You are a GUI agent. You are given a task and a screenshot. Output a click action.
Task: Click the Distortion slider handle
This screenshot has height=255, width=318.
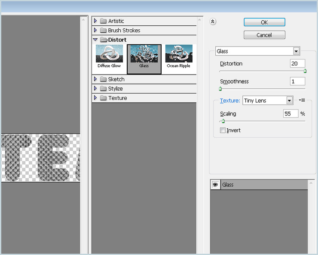pyautogui.click(x=305, y=71)
